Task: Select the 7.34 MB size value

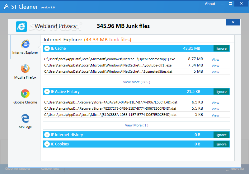Action: point(195,65)
